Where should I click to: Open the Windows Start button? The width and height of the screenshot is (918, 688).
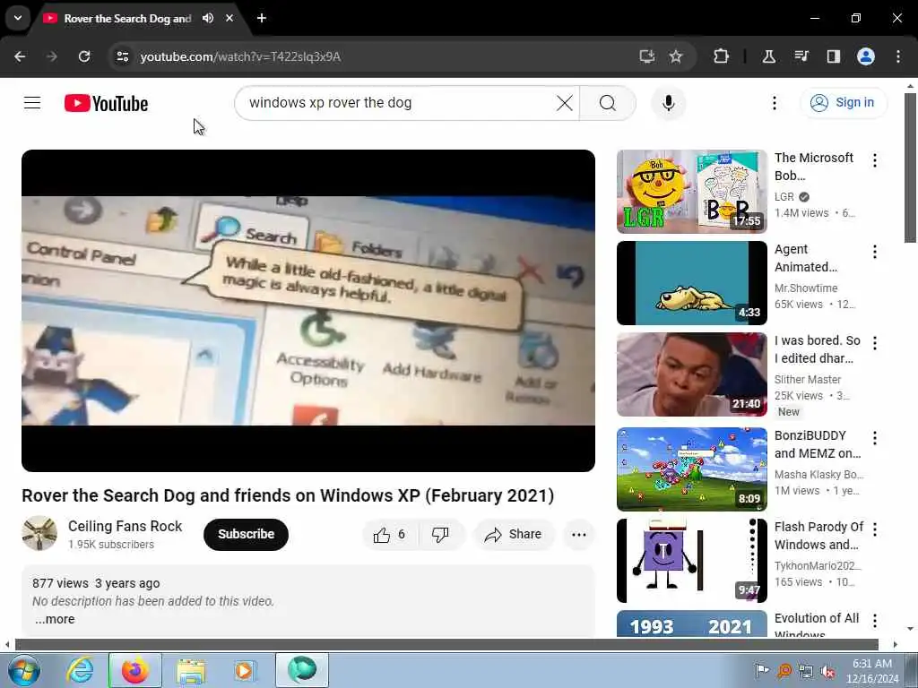23,670
